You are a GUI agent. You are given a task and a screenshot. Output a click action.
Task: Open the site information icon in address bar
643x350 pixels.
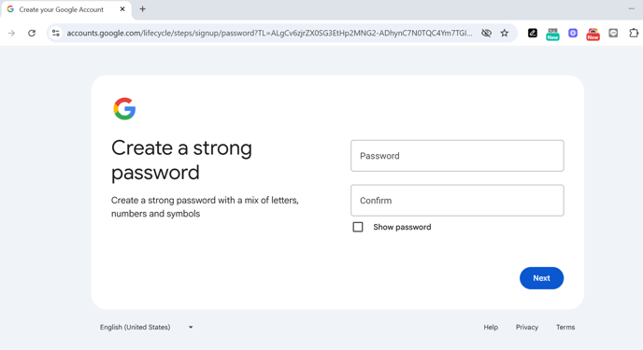click(x=56, y=34)
